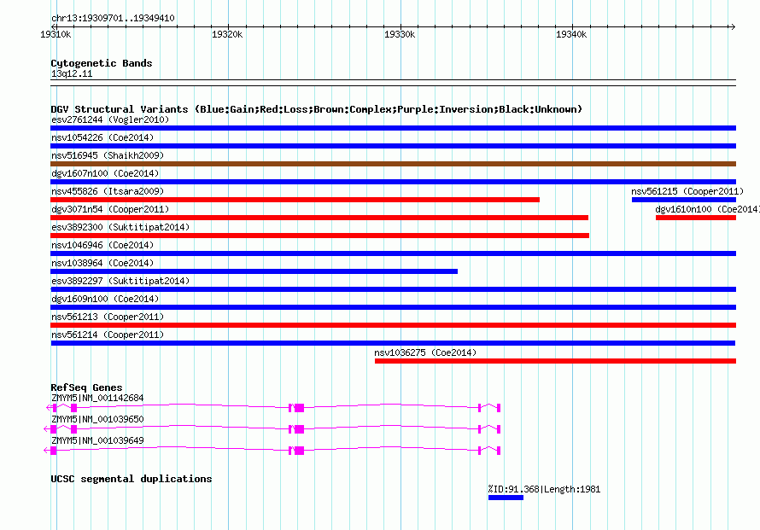Click the chr13:19309701..19349410 coordinate label

pos(113,18)
